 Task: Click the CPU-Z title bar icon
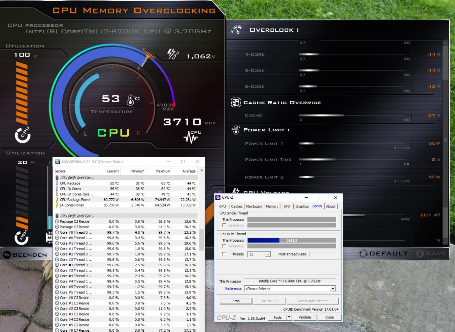tap(218, 197)
